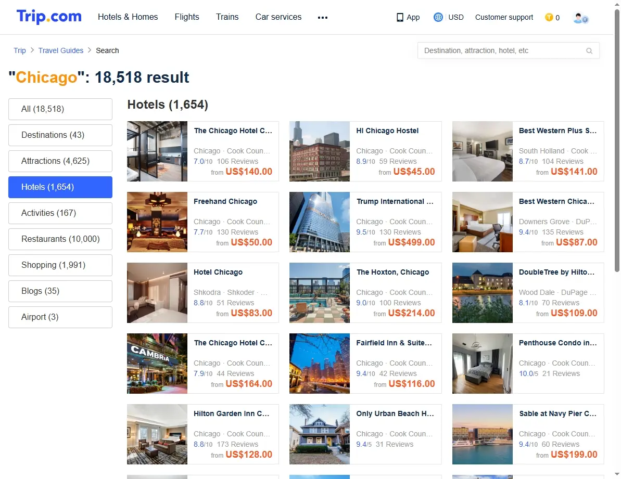Open Trump International hotel photo
This screenshot has width=621, height=479.
320,222
